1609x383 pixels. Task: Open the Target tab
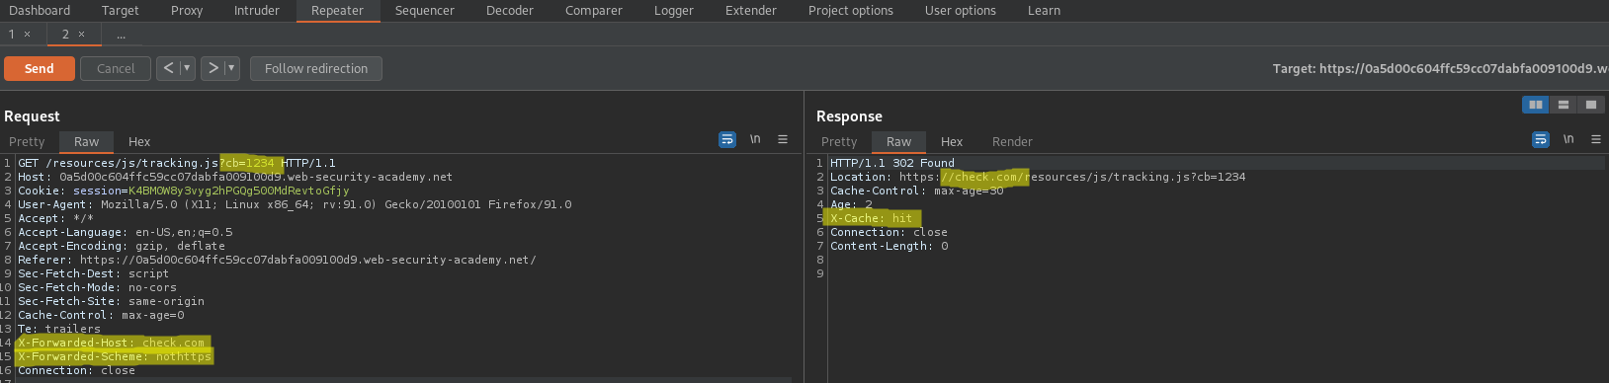[x=121, y=11]
